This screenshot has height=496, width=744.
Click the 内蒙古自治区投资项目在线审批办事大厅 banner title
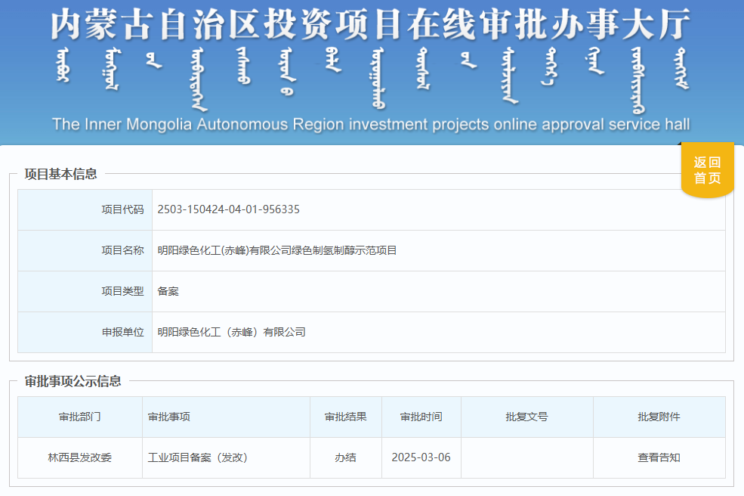tap(371, 25)
